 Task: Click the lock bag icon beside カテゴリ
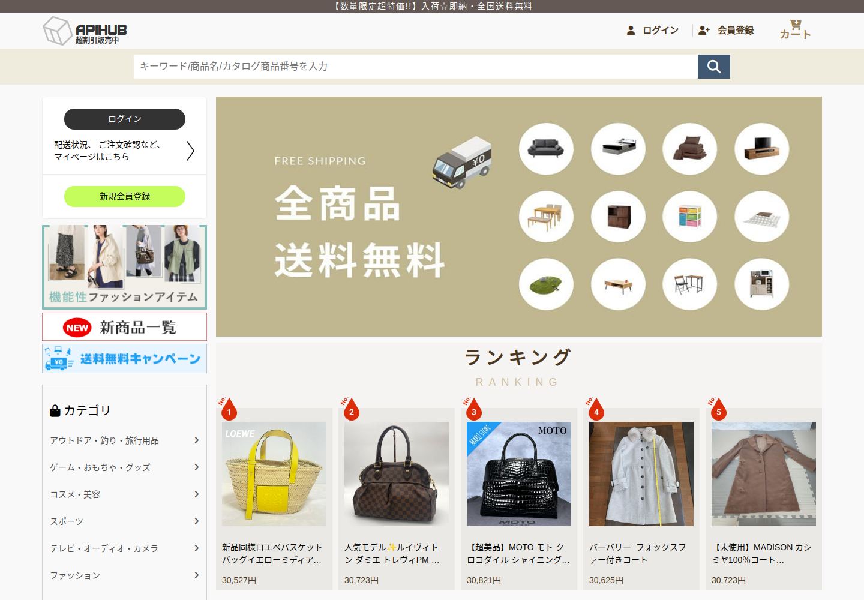click(55, 410)
